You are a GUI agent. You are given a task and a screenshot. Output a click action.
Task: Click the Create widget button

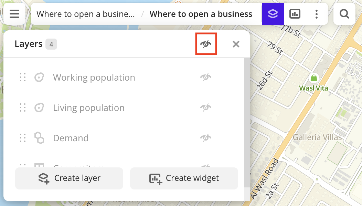point(184,178)
